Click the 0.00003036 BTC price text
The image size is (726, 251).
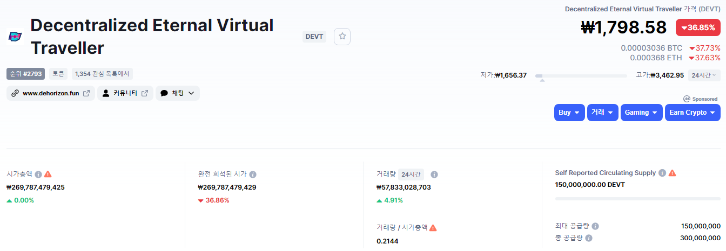pos(651,48)
